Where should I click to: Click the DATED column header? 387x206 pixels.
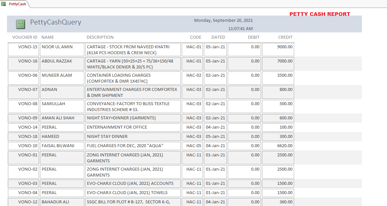coord(218,37)
